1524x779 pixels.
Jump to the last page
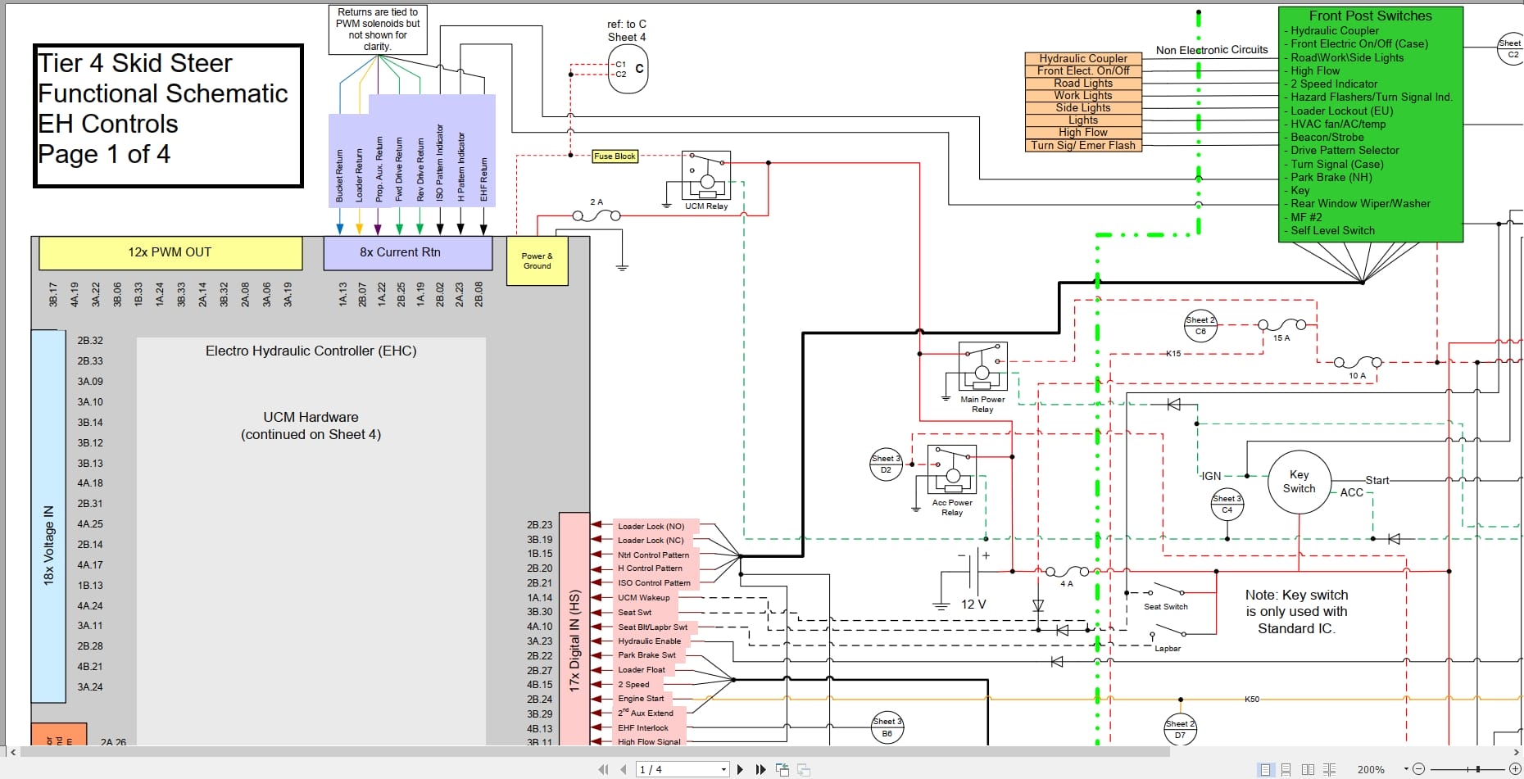pyautogui.click(x=760, y=769)
